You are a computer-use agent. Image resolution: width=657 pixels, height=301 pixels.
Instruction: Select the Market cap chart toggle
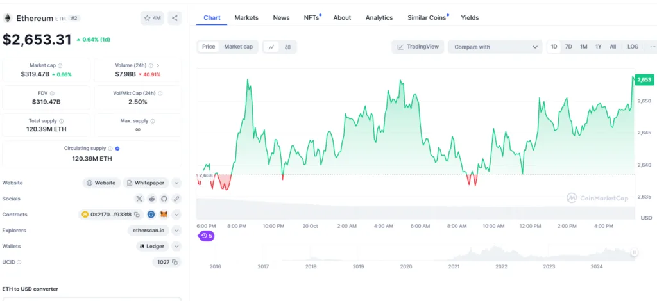click(239, 47)
